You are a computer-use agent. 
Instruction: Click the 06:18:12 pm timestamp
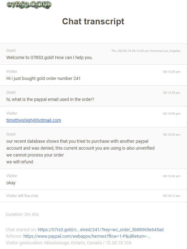(172, 196)
